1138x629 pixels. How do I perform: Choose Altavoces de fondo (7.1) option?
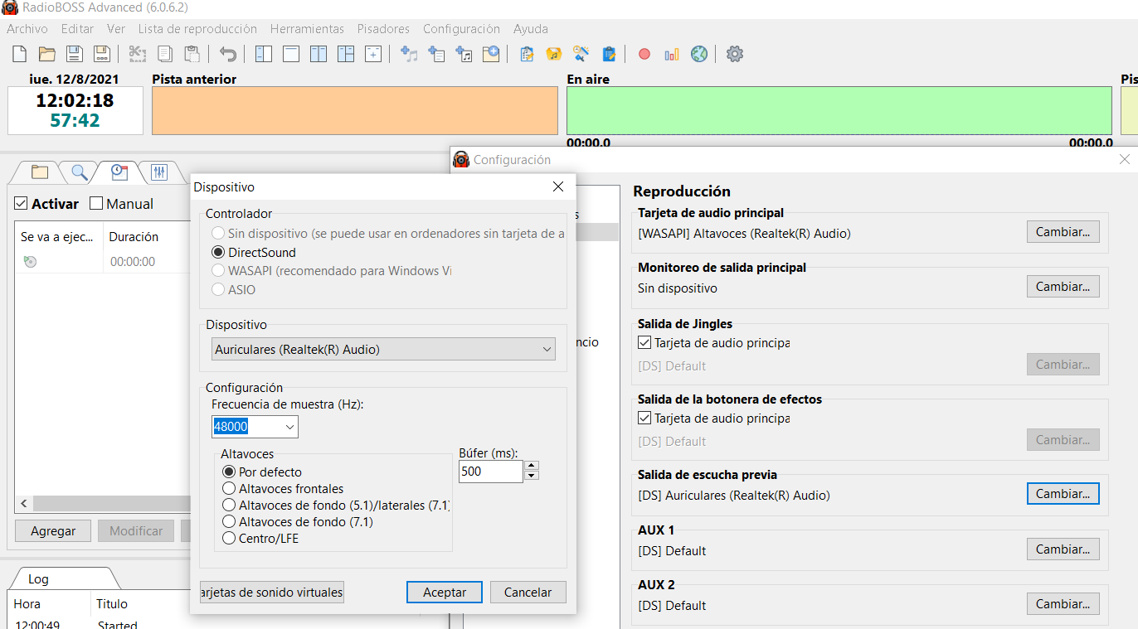coord(229,522)
